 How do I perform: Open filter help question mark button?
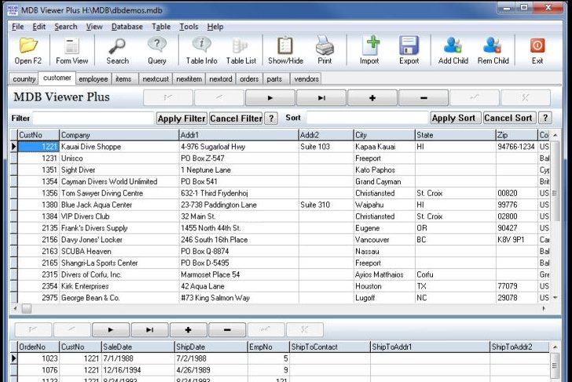tap(271, 118)
